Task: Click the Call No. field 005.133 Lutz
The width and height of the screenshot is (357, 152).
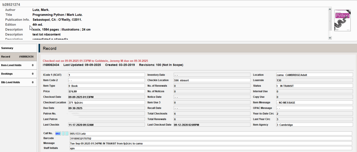Action: tap(210, 134)
